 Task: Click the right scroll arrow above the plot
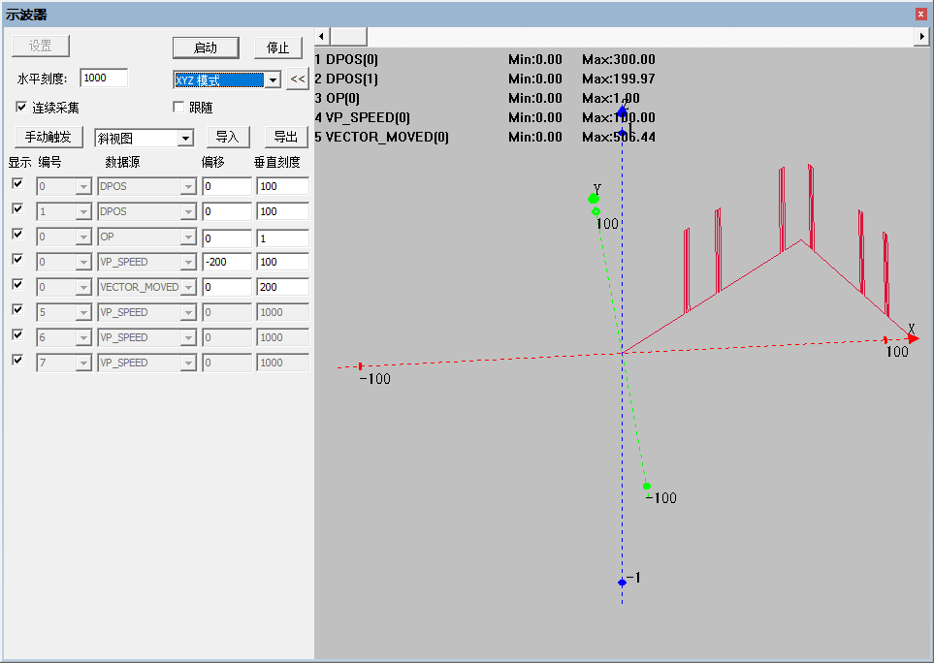coord(921,36)
